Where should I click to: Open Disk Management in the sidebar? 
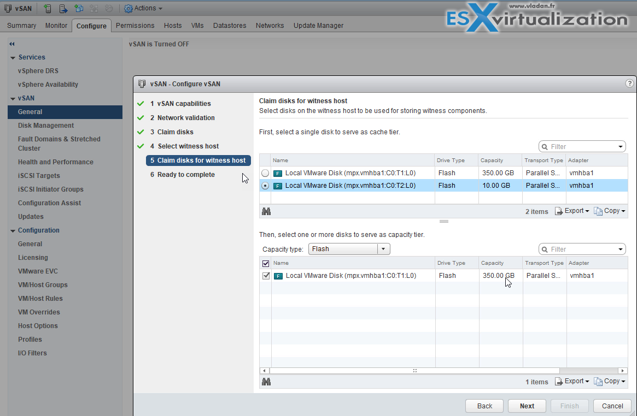[x=46, y=125]
